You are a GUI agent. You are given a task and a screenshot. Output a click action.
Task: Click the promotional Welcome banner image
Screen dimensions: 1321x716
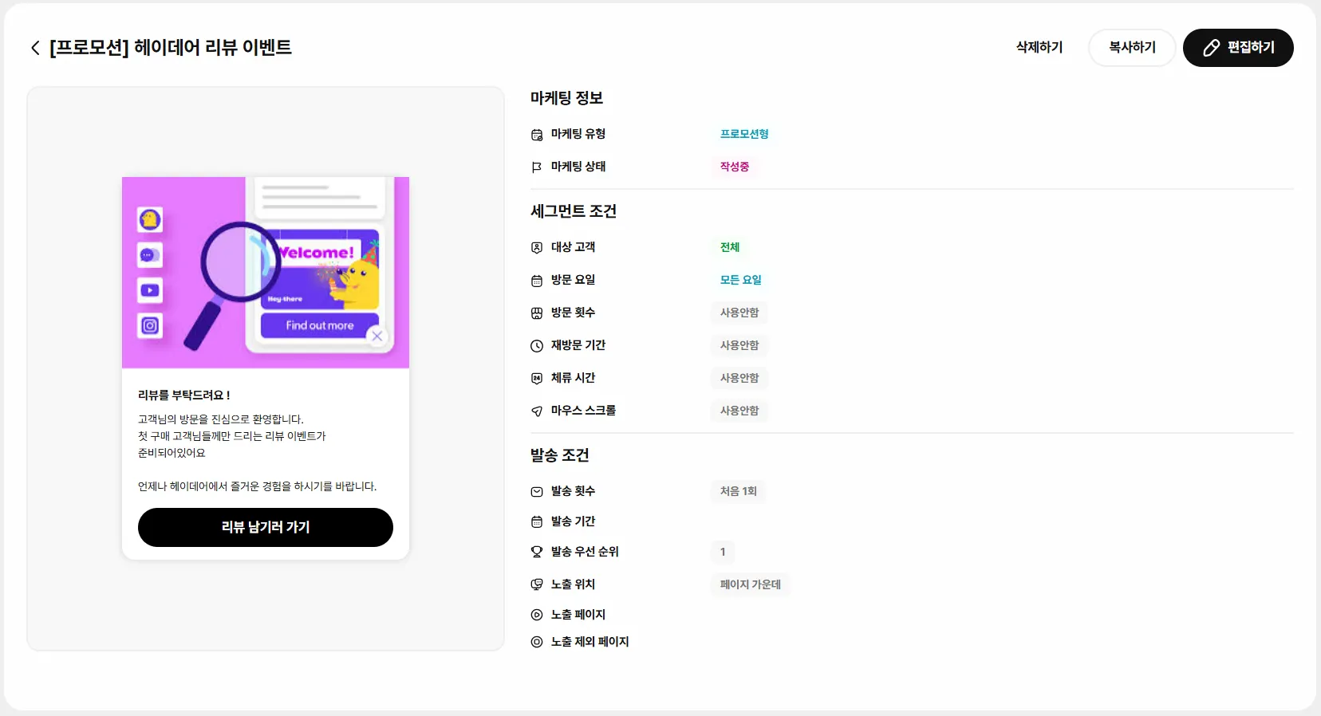[265, 271]
